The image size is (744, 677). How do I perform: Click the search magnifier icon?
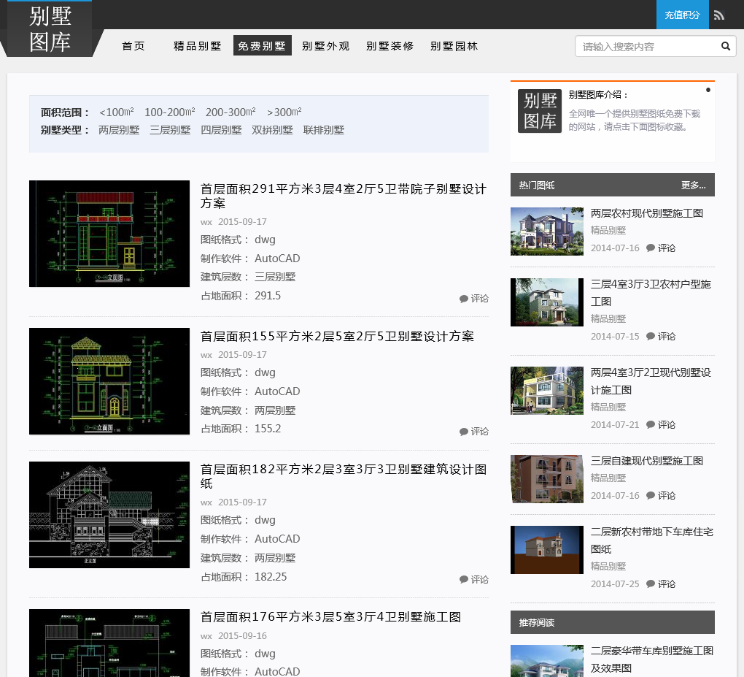tap(726, 46)
